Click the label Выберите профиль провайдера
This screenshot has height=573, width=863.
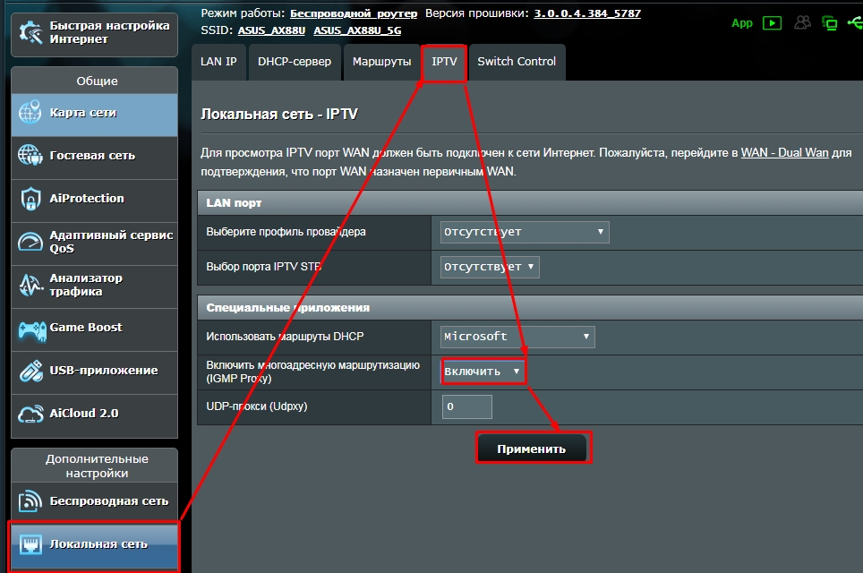coord(286,232)
